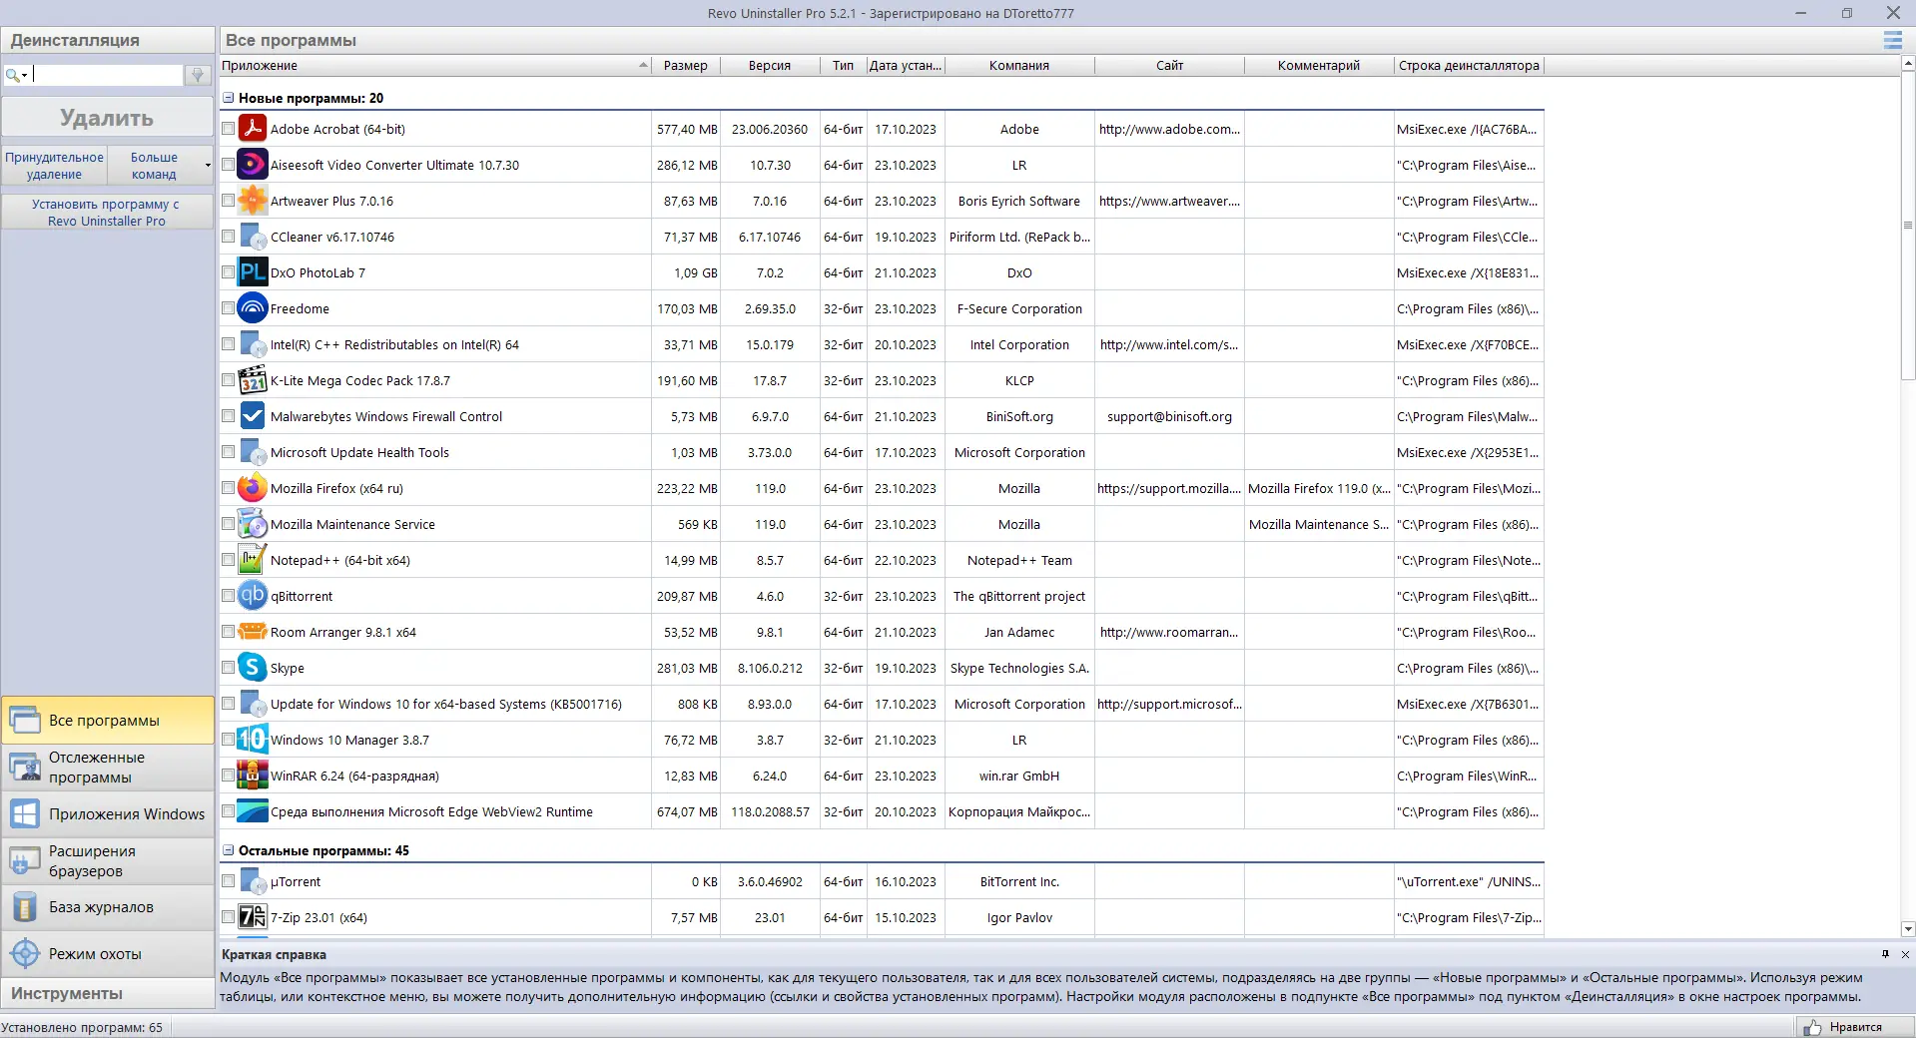Open Hunter Mode via crosshair icon

point(25,954)
